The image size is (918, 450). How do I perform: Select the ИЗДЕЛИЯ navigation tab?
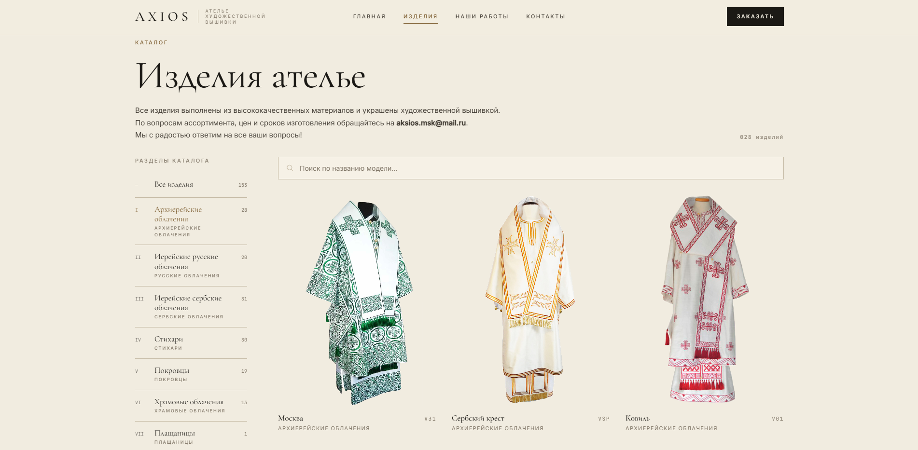point(420,16)
